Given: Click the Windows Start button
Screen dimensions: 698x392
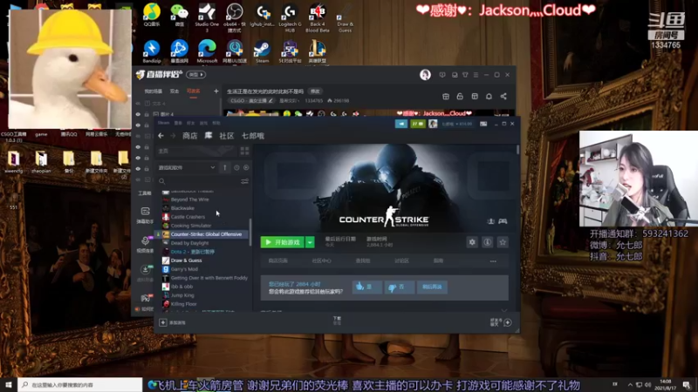Looking at the screenshot, I should [x=9, y=385].
